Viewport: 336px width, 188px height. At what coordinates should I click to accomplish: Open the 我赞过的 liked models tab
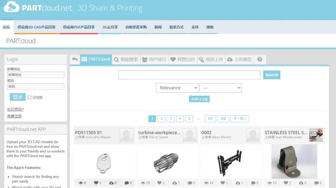(183, 60)
